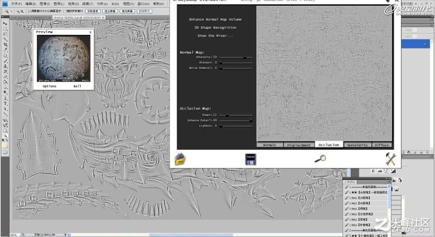The width and height of the screenshot is (435, 237).
Task: Open the 帮助(H) menu
Action: (158, 4)
